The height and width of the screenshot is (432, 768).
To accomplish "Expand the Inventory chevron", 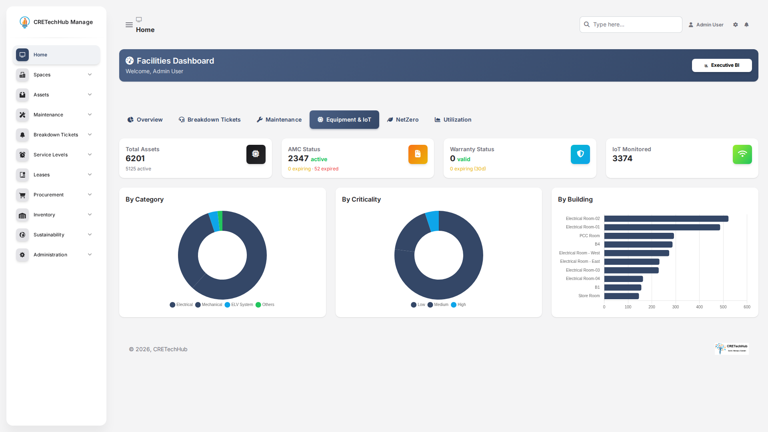I will (x=90, y=215).
